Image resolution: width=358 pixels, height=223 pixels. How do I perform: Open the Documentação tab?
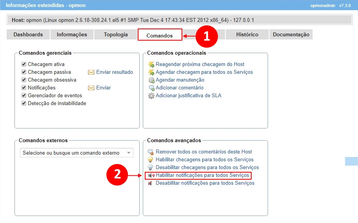pos(291,34)
